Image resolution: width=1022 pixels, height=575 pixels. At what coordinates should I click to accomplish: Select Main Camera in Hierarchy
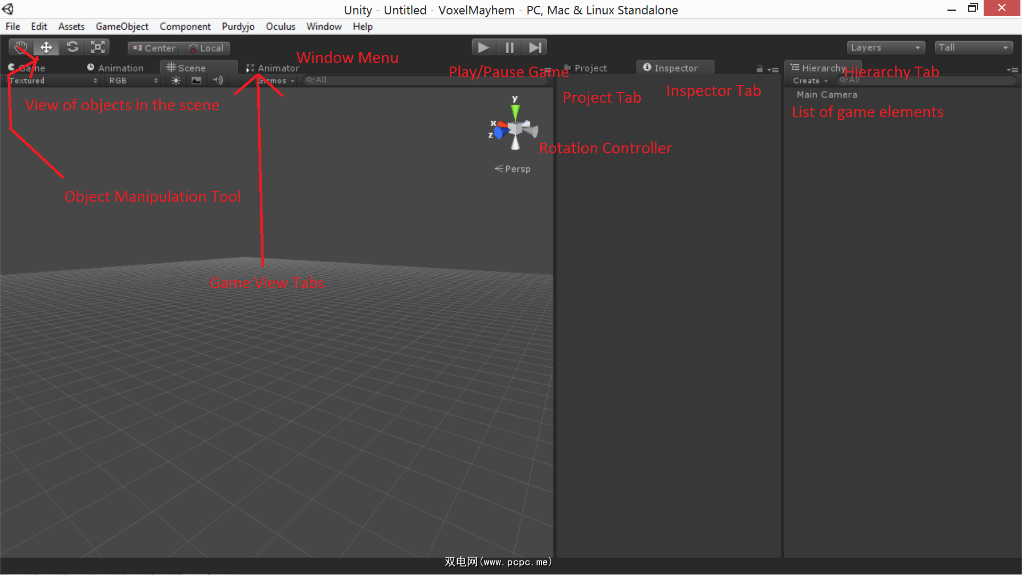(x=827, y=95)
